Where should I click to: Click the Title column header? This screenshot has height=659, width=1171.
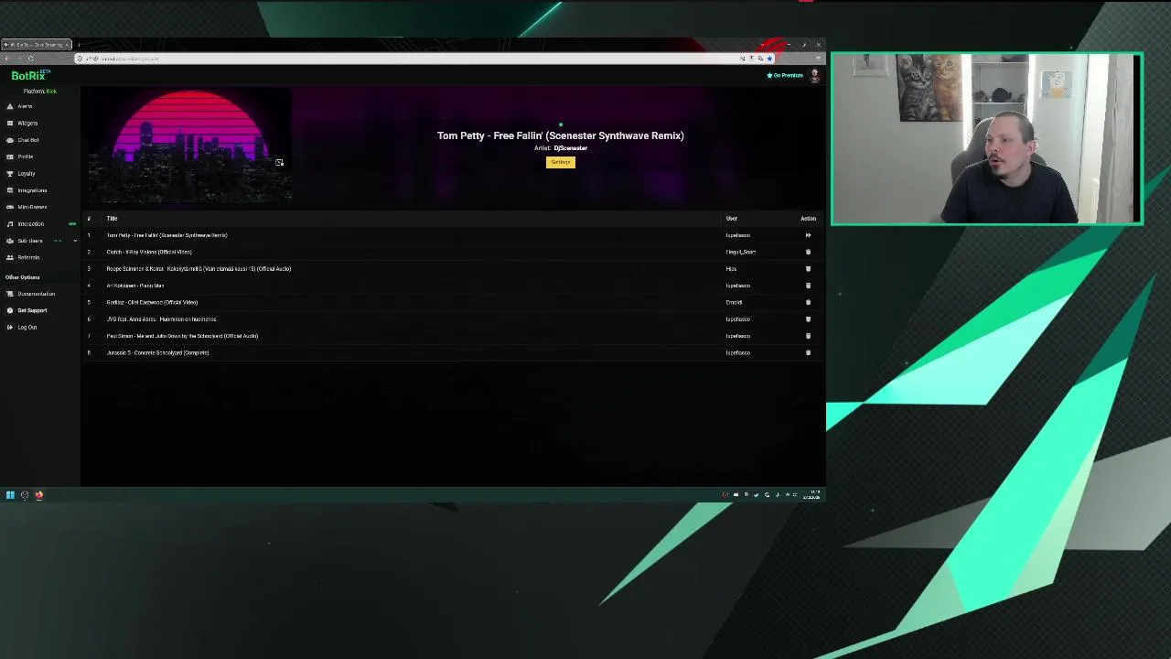click(112, 219)
